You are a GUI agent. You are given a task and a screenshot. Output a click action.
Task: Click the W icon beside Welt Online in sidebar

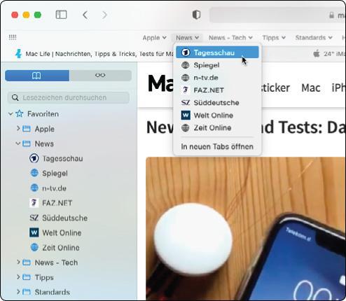click(34, 232)
